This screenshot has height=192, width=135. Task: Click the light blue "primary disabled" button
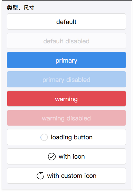66,79
